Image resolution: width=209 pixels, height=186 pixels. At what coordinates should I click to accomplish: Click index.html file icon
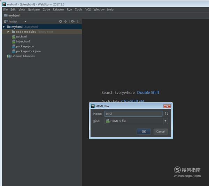point(14,41)
